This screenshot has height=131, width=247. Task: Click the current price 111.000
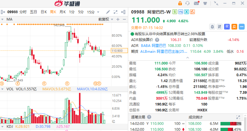click(146, 20)
